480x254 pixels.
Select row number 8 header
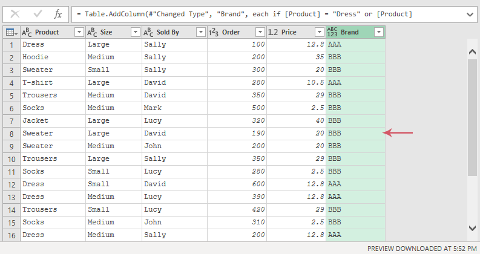(x=12, y=134)
